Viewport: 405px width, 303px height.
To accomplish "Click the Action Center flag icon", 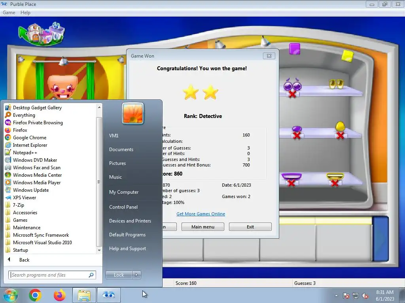I will tap(346, 296).
